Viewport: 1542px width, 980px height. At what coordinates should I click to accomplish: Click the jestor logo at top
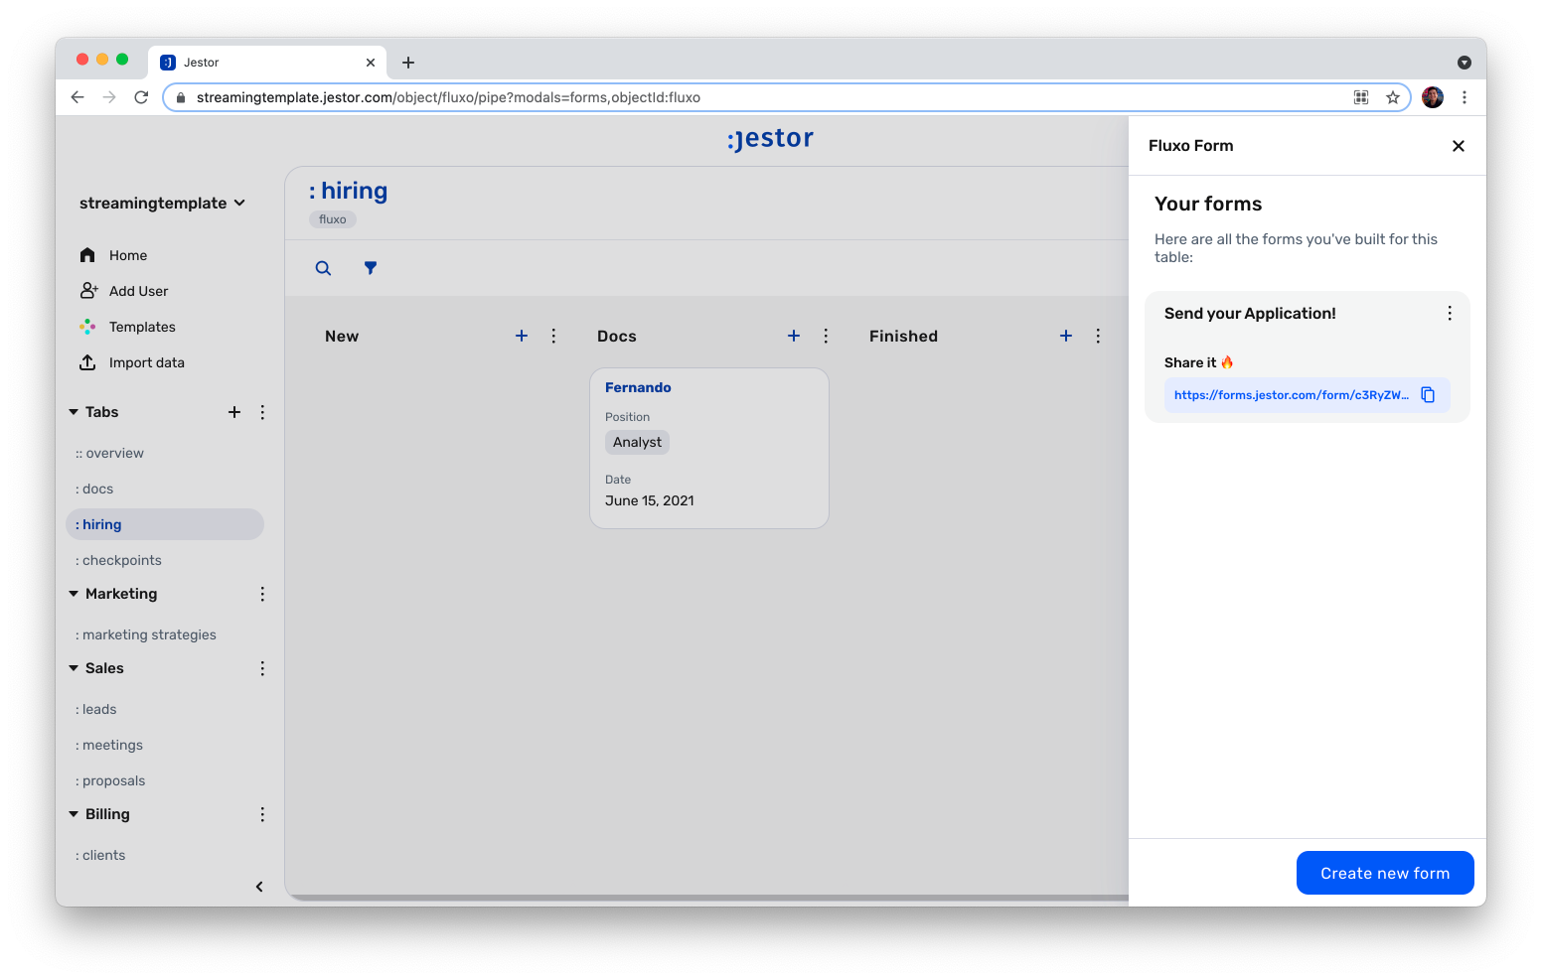pyautogui.click(x=770, y=138)
